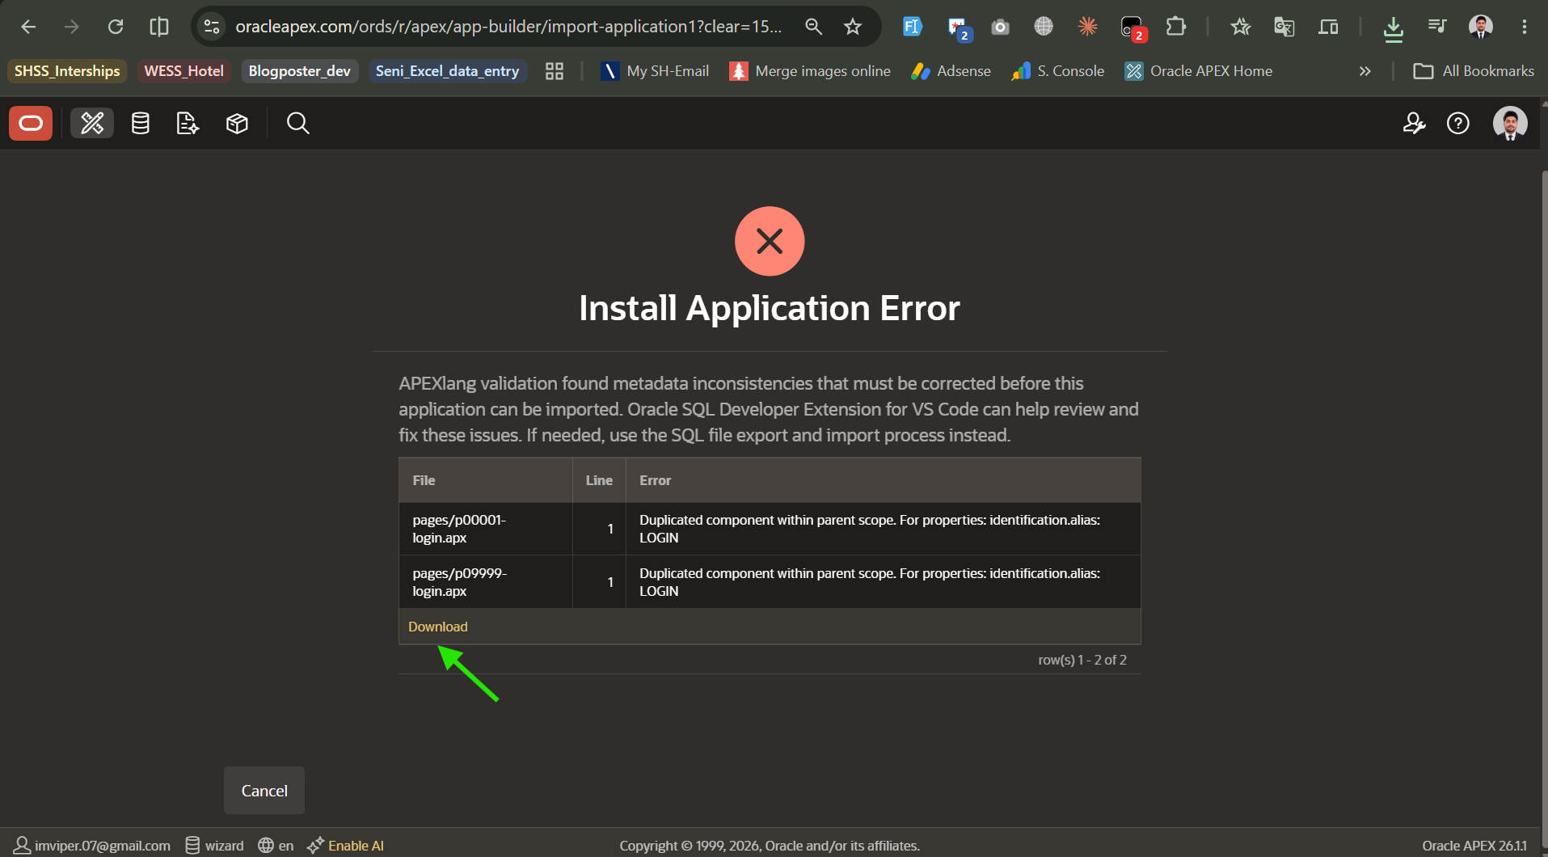Open the globe extension icon
Viewport: 1548px width, 857px height.
pyautogui.click(x=1044, y=27)
